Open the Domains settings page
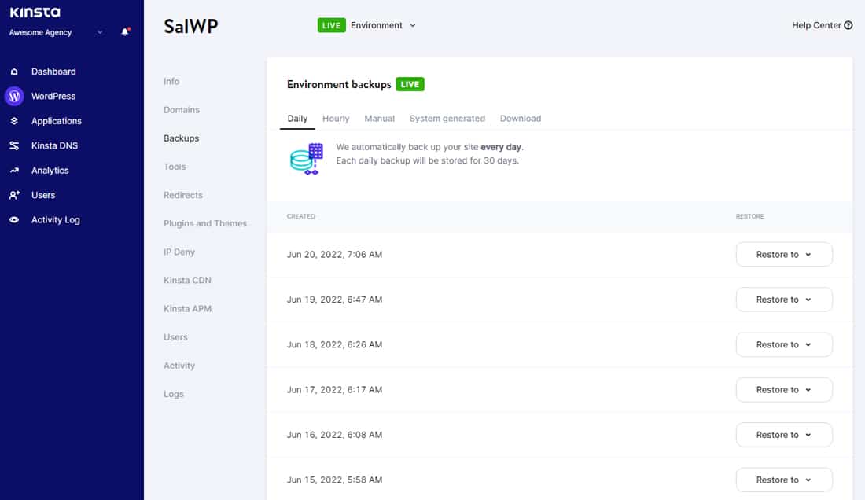Viewport: 865px width, 500px height. tap(181, 109)
